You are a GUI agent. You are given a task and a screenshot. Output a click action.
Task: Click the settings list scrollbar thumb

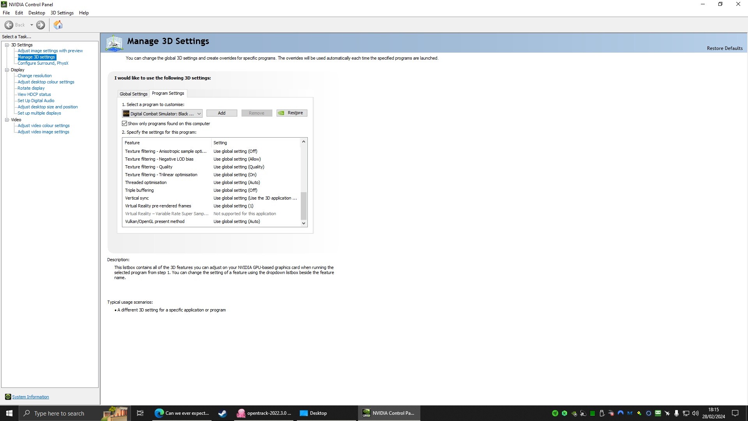point(303,206)
